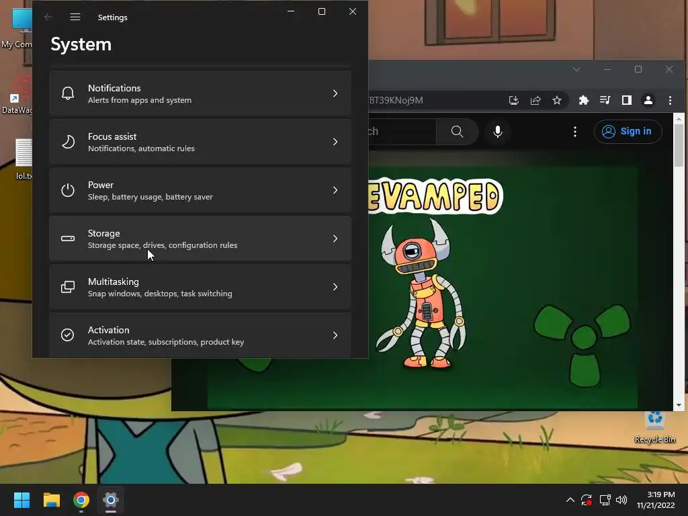Image resolution: width=688 pixels, height=516 pixels.
Task: Click the Settings gear taskbar icon
Action: (111, 500)
